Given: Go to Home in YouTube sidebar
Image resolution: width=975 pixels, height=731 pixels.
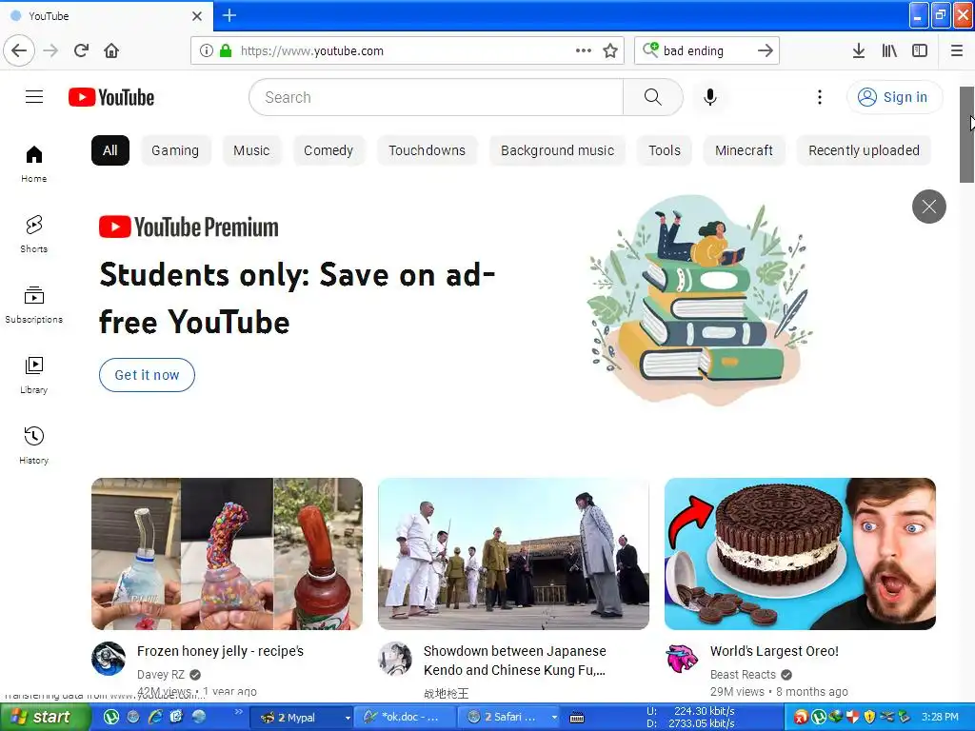Looking at the screenshot, I should click(x=33, y=164).
